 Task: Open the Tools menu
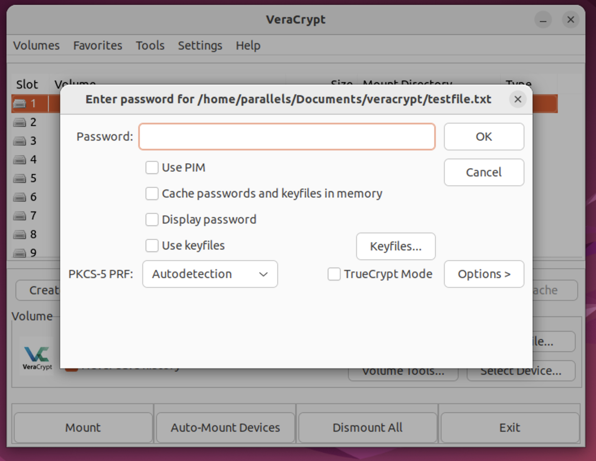[150, 45]
